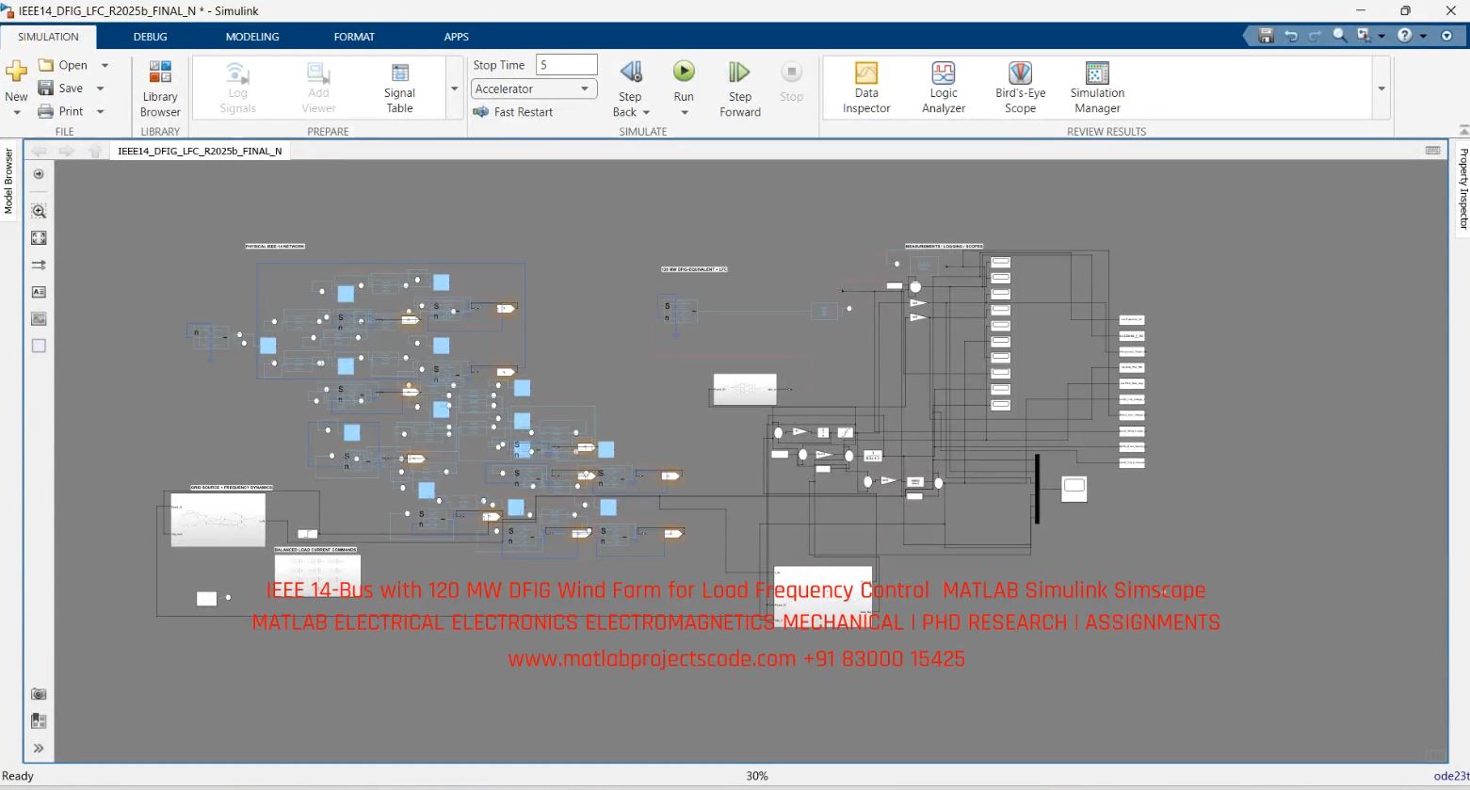The image size is (1470, 790).
Task: Switch to the MODELING tab
Action: (252, 37)
